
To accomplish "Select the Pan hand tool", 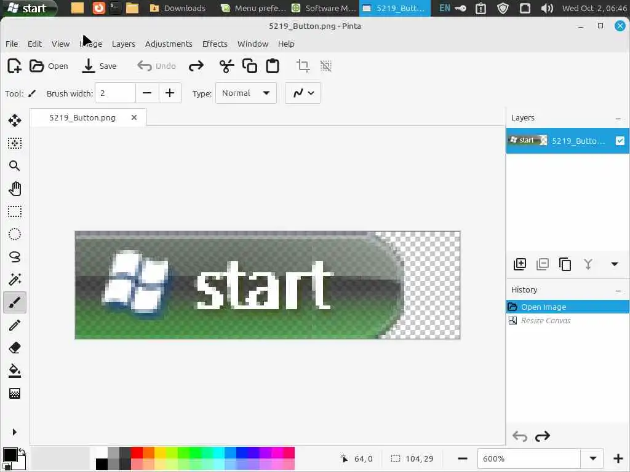I will click(x=15, y=189).
